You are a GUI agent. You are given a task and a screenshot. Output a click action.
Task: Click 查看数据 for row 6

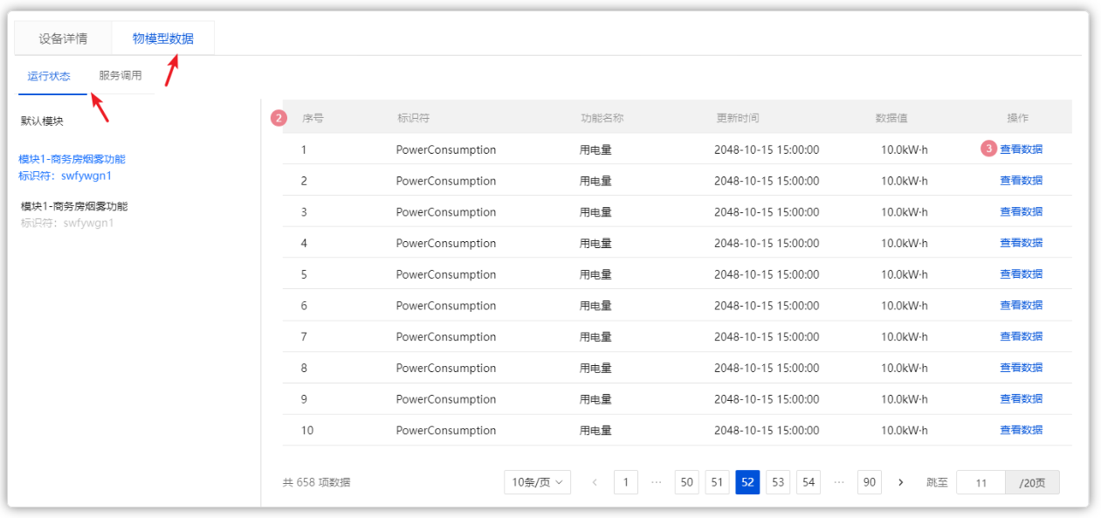click(x=1021, y=306)
